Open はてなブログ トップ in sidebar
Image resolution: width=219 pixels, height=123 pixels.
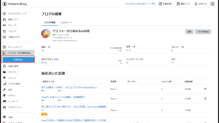(x=18, y=13)
